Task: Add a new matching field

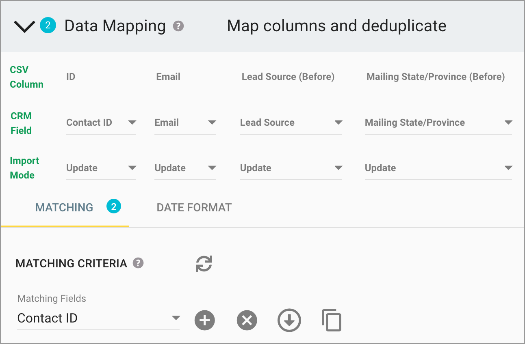Action: tap(204, 320)
